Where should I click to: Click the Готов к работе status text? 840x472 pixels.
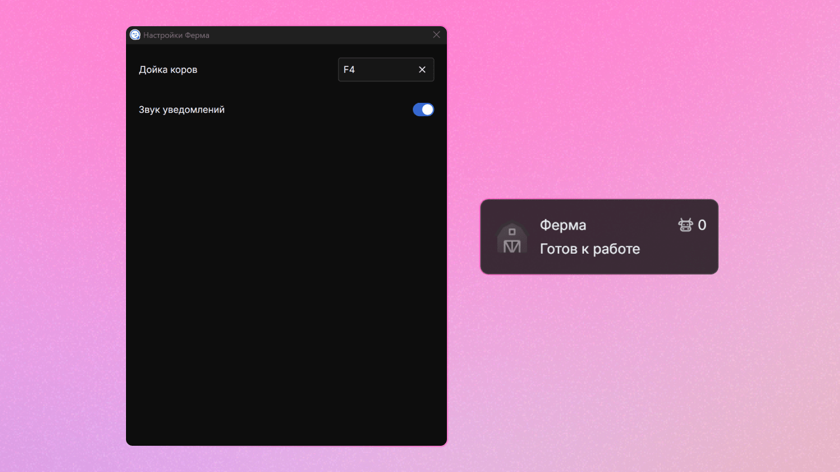589,249
